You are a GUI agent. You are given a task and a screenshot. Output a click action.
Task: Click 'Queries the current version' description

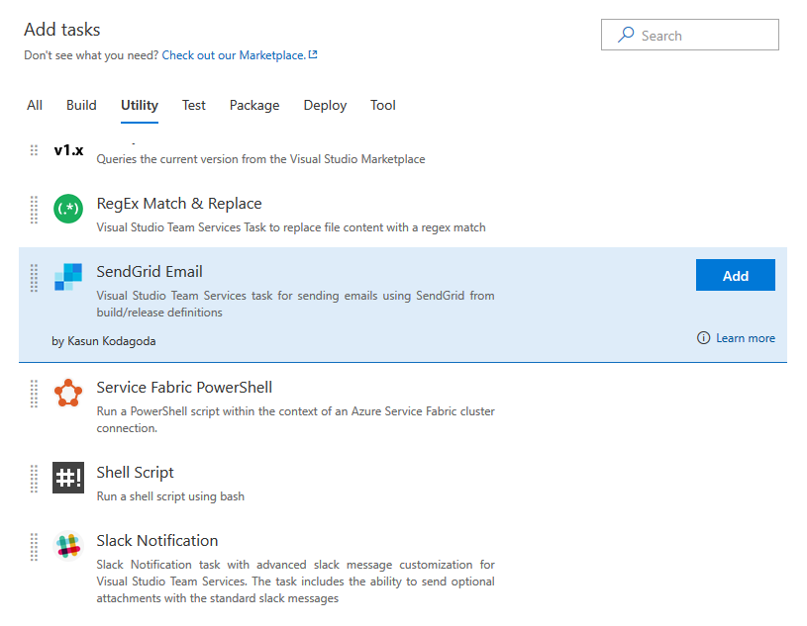261,159
